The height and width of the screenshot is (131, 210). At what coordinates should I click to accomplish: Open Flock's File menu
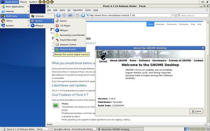pos(49,10)
